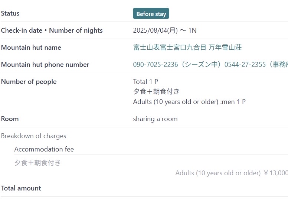Call the 090-7025-2236 phone number link

156,65
